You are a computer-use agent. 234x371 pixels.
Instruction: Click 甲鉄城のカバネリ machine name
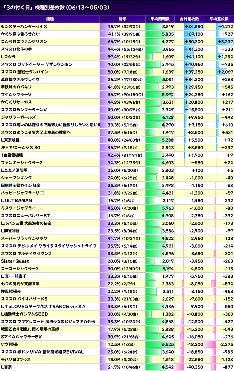(16, 87)
